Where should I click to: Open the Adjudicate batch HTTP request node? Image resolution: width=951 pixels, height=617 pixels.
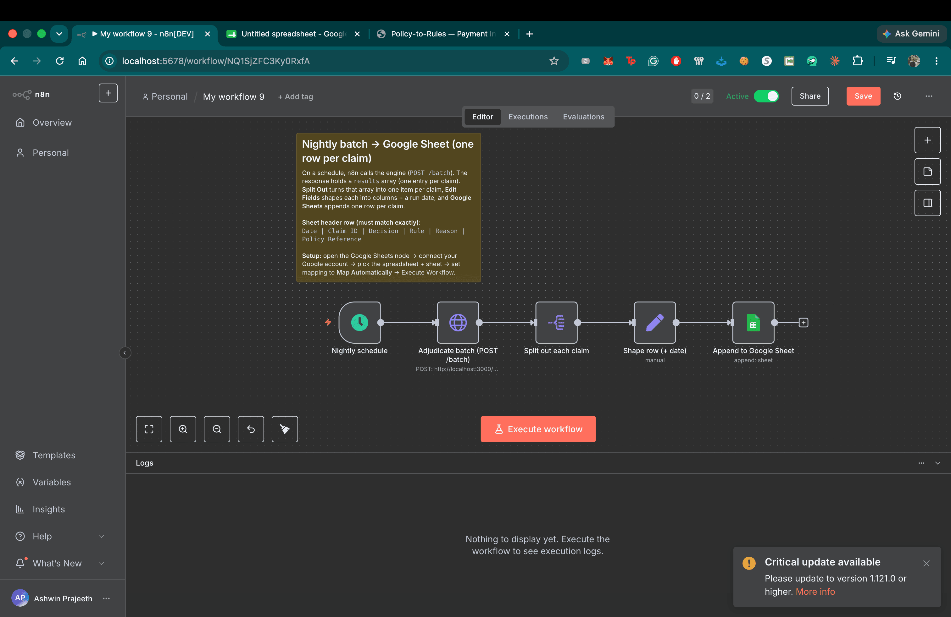(x=458, y=322)
